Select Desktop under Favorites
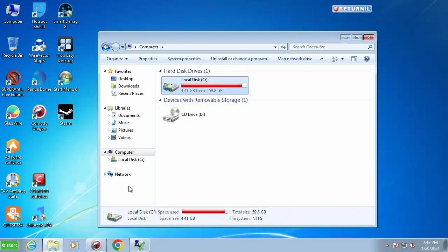 [126, 79]
